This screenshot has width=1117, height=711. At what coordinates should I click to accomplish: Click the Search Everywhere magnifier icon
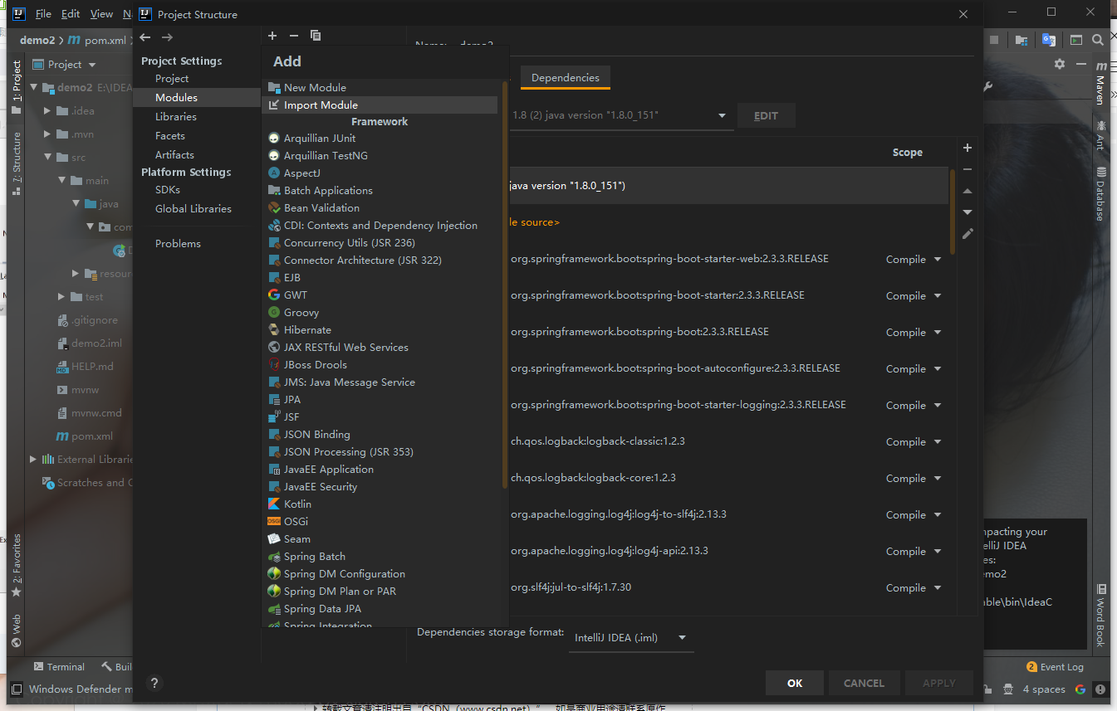tap(1098, 40)
